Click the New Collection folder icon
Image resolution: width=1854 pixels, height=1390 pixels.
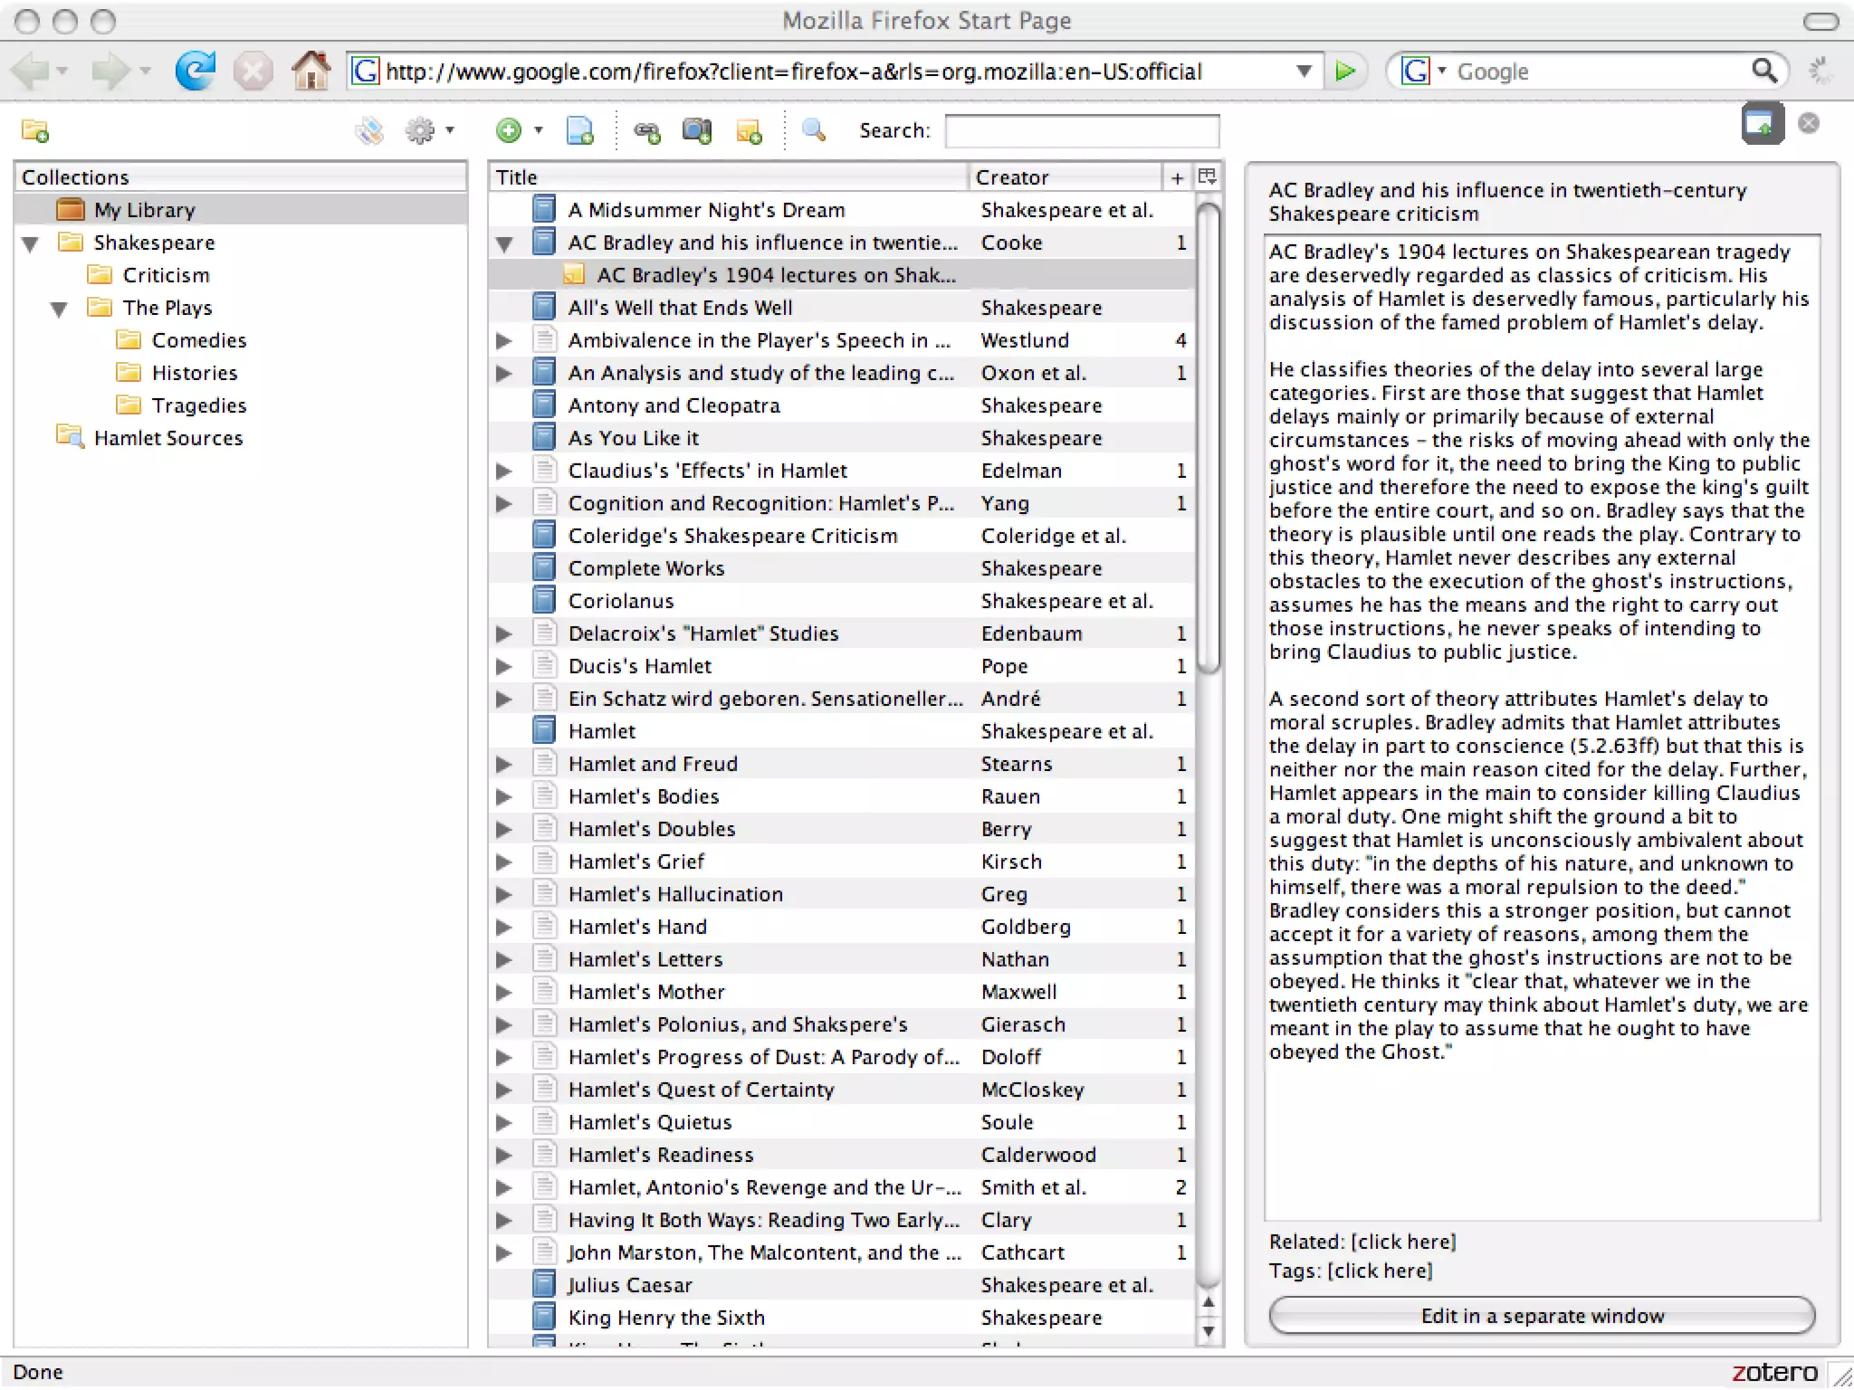(x=35, y=132)
